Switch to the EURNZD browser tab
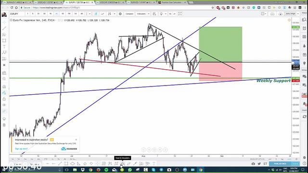This screenshot has height=173, width=308. point(141,2)
